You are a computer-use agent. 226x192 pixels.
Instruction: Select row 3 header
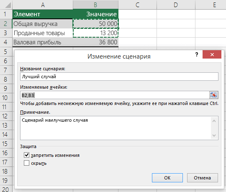click(6, 33)
